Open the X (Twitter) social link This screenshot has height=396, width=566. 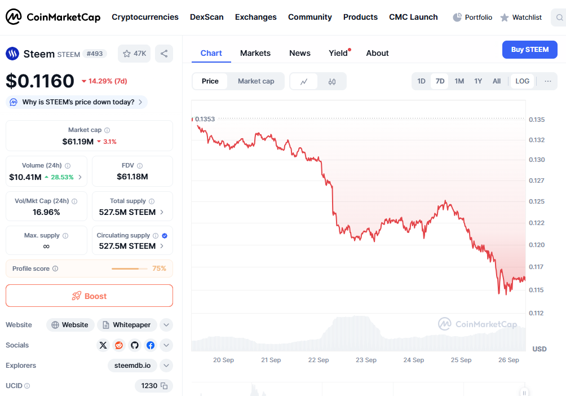(x=103, y=345)
